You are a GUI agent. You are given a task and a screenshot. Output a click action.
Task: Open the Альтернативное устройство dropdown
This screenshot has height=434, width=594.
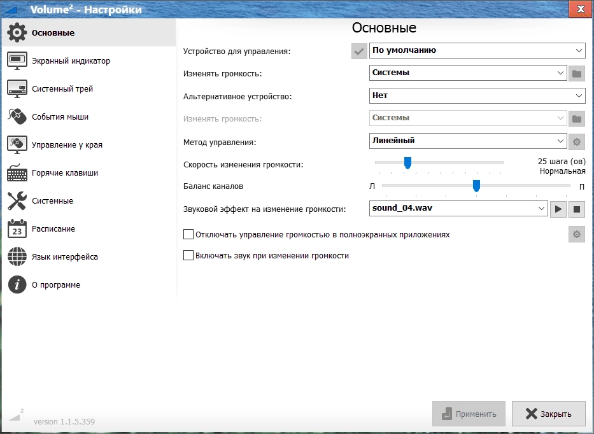pyautogui.click(x=477, y=95)
